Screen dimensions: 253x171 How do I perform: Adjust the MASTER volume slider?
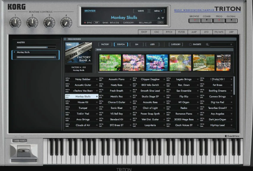coord(36,47)
